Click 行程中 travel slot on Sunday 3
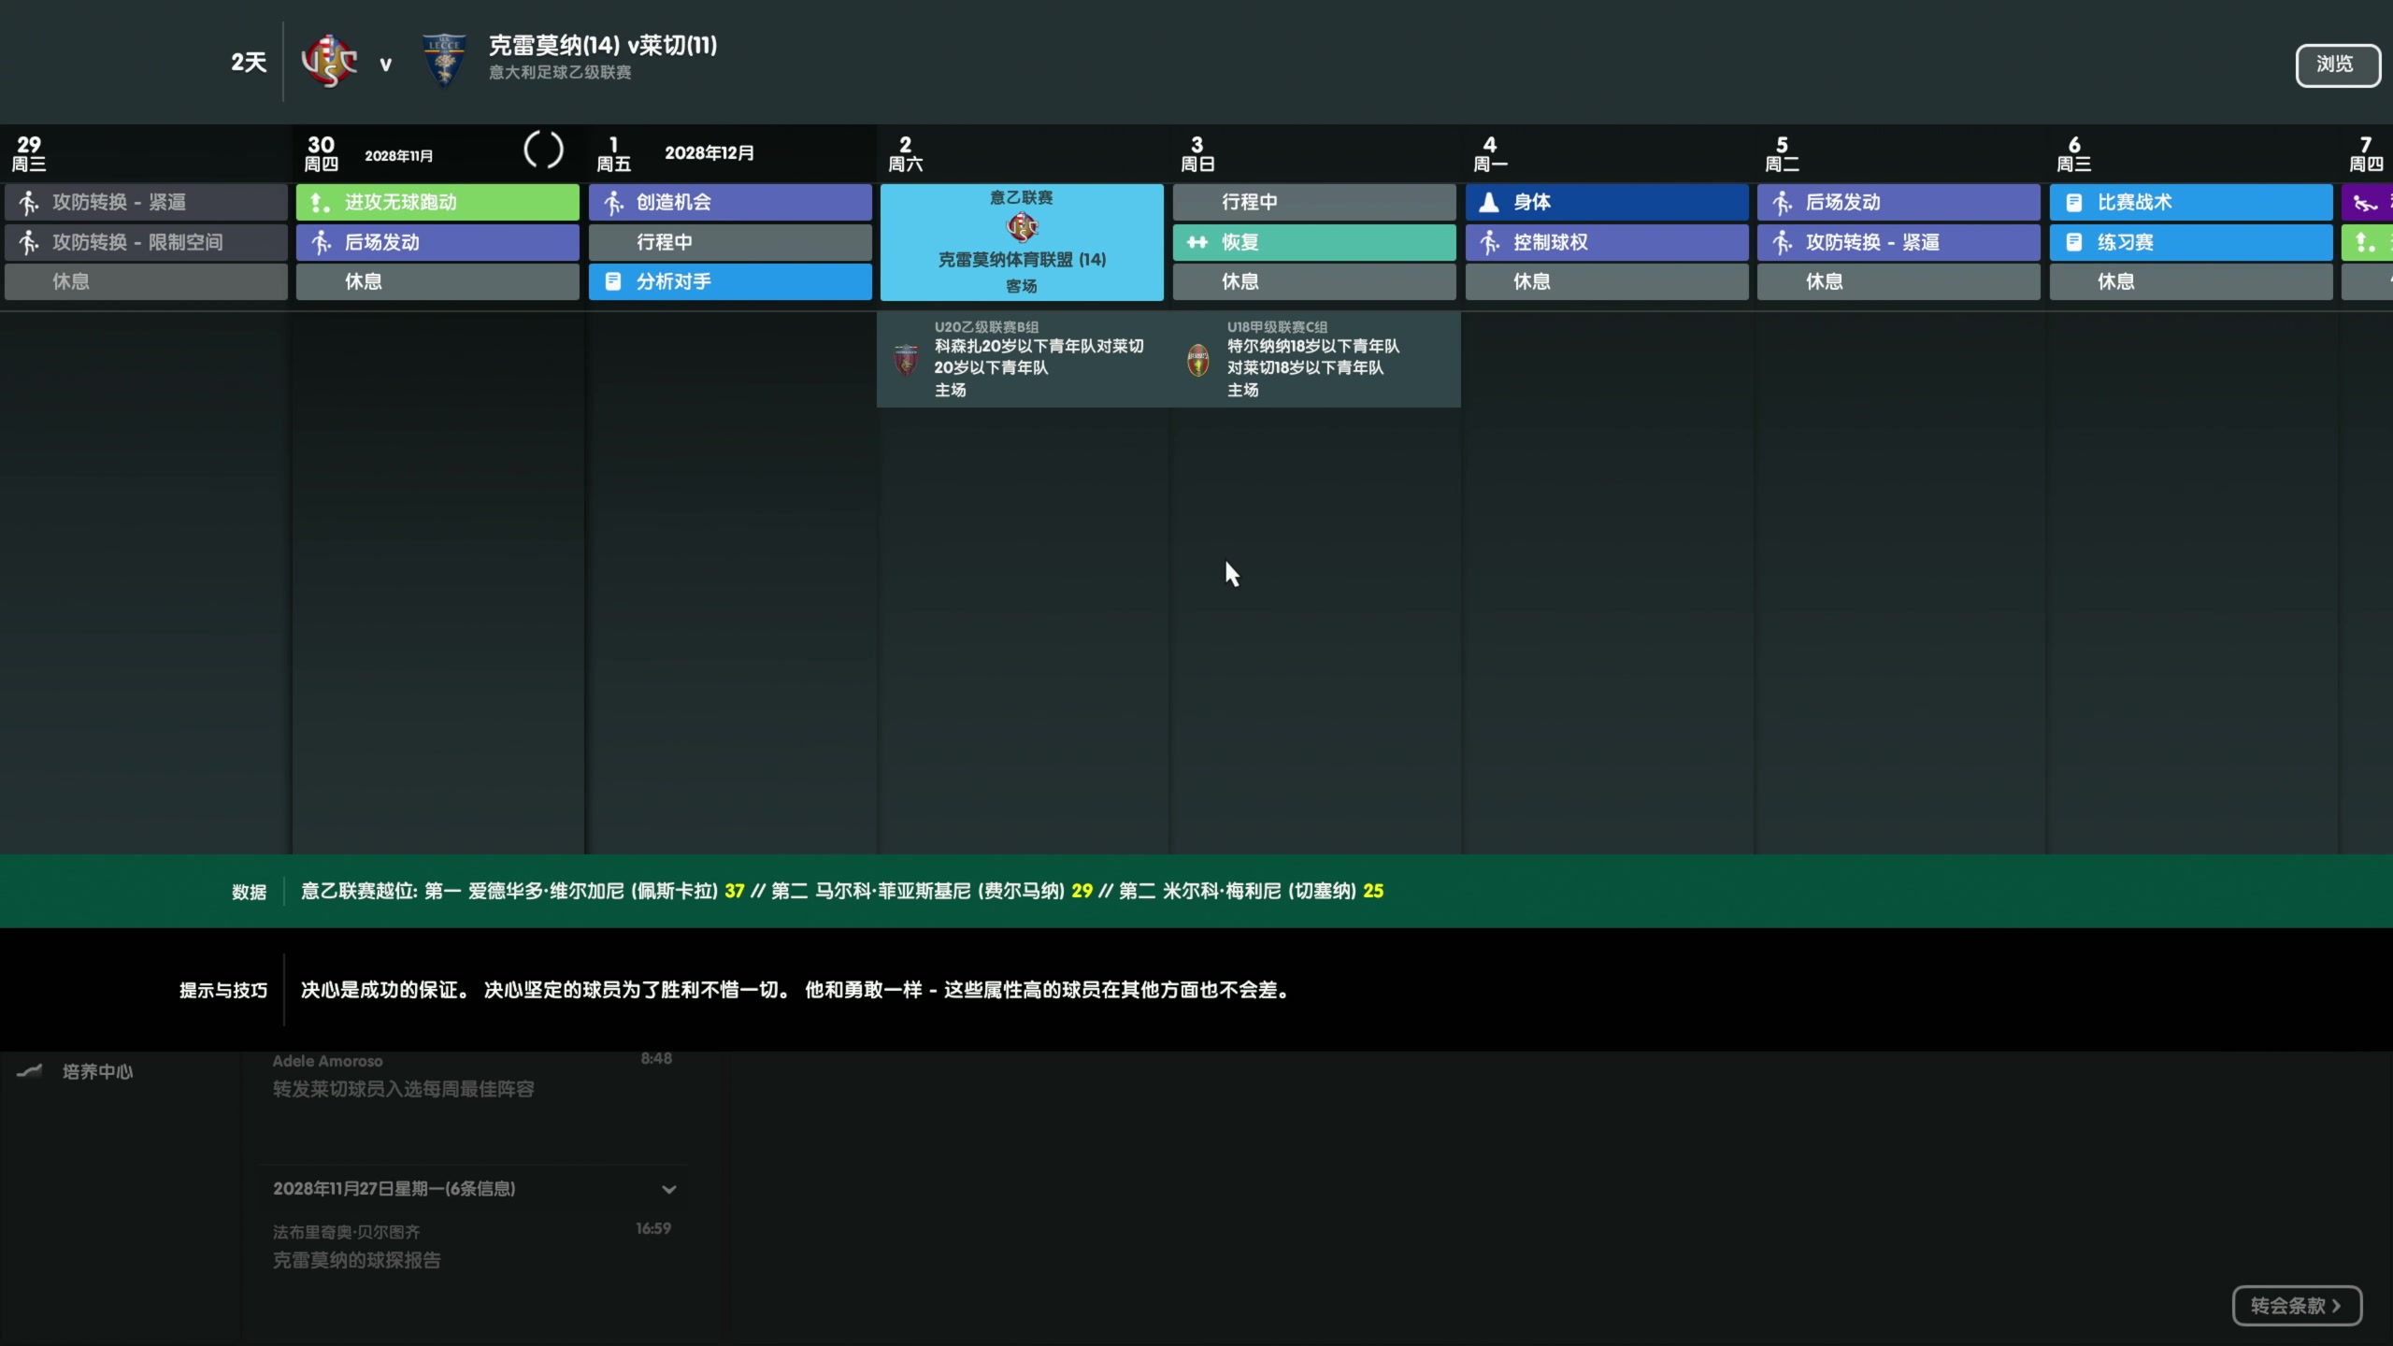 (x=1314, y=202)
